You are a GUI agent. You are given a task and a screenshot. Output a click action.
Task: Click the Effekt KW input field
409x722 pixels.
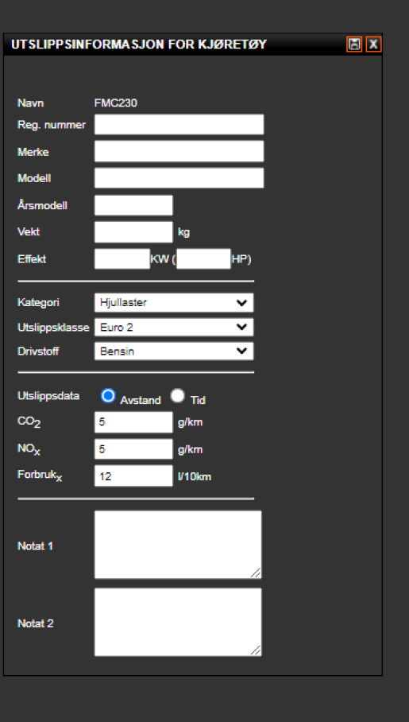pyautogui.click(x=122, y=258)
